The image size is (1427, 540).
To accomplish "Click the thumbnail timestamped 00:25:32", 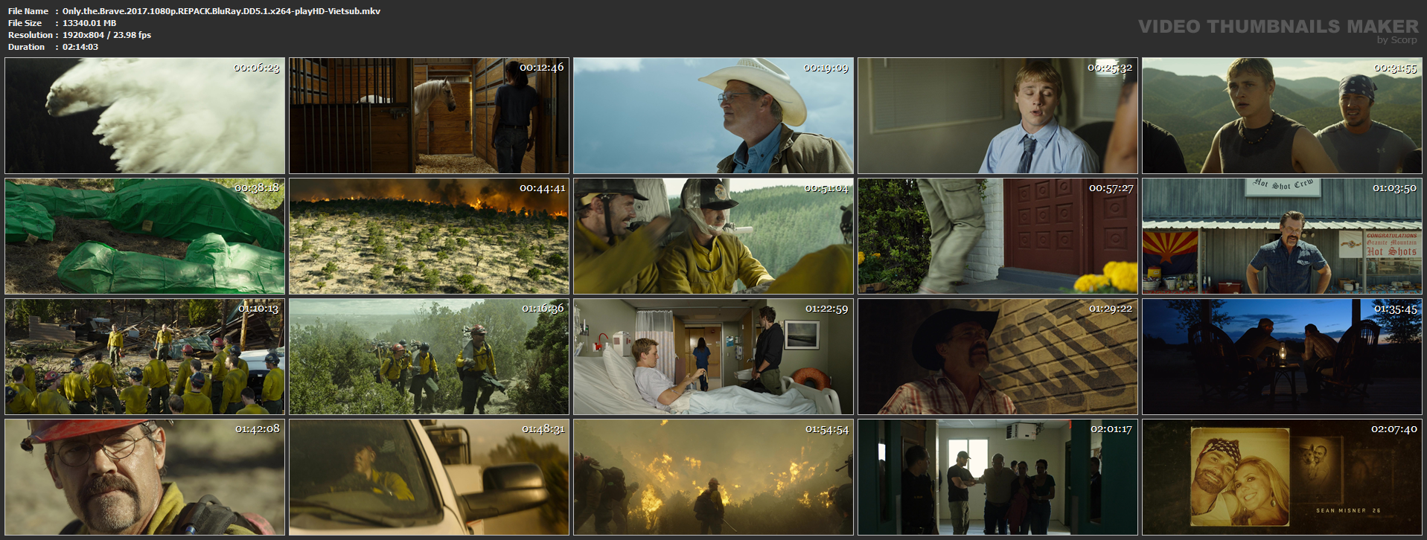I will pos(997,116).
